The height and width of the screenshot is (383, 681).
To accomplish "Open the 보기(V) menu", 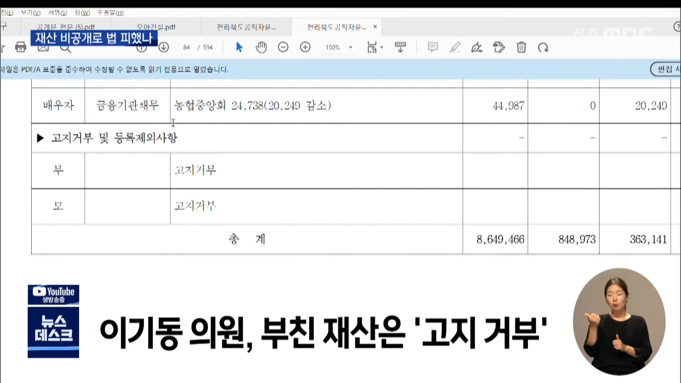I will (31, 13).
